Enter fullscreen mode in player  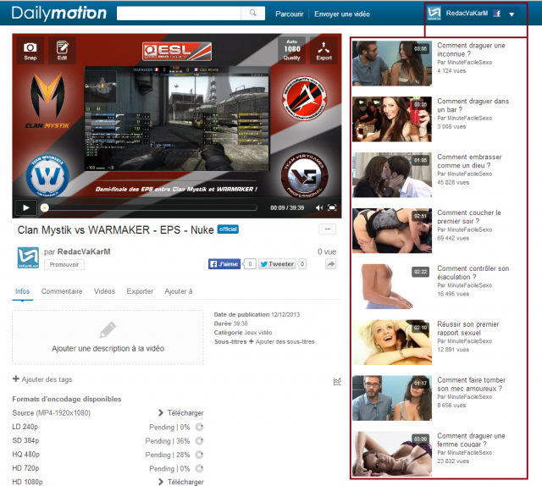pos(333,207)
